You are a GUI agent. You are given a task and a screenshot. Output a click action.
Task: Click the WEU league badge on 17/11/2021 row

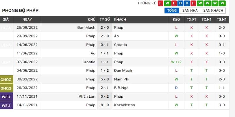pos(6,97)
